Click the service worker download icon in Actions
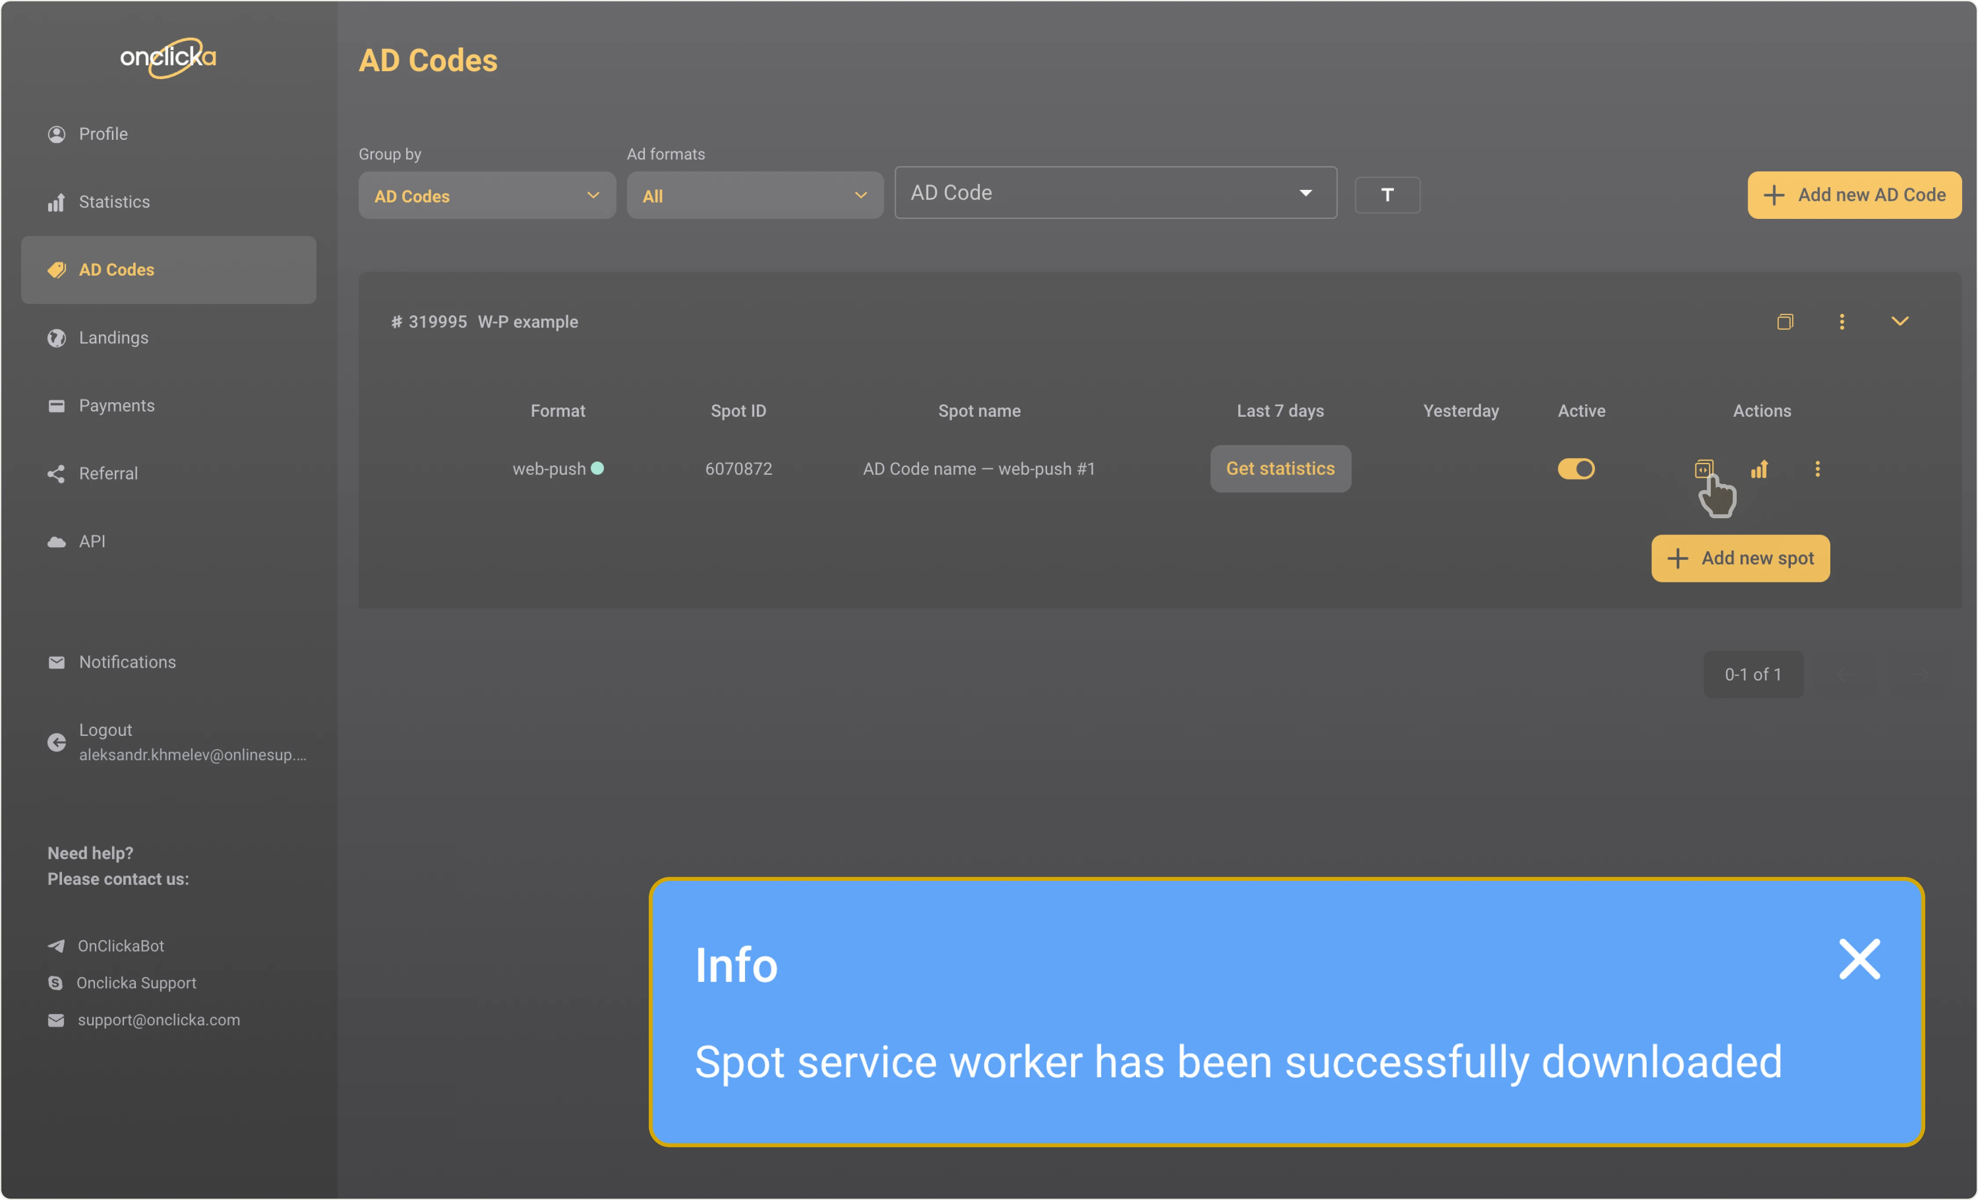 [1703, 469]
